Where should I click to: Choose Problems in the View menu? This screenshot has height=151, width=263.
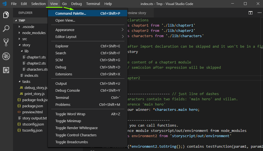pyautogui.click(x=88, y=104)
